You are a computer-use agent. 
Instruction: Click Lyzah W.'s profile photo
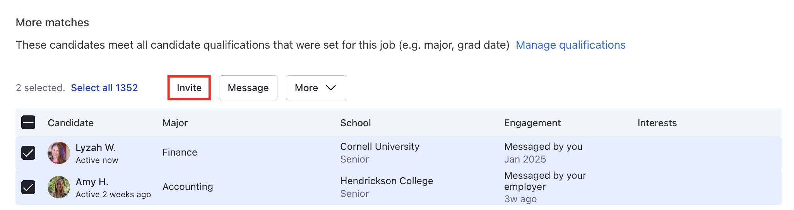59,153
